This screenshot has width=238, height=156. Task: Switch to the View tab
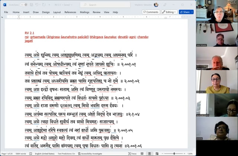[107, 12]
